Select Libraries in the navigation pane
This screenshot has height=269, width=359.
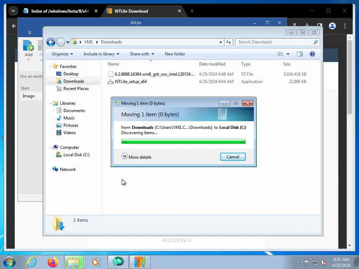pos(68,103)
